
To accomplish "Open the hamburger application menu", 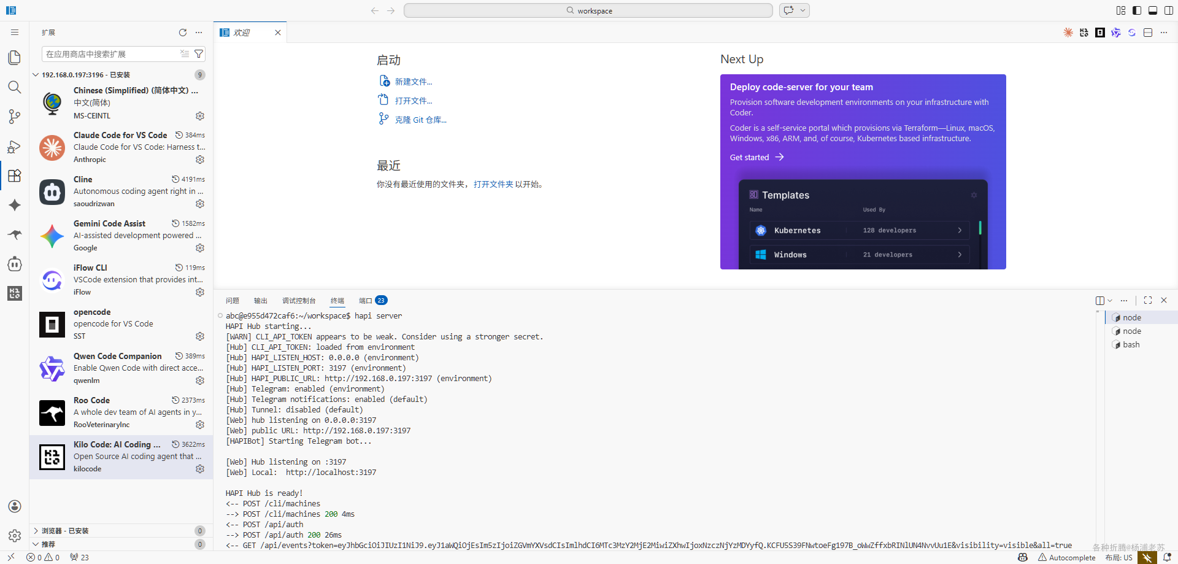I will pyautogui.click(x=15, y=33).
